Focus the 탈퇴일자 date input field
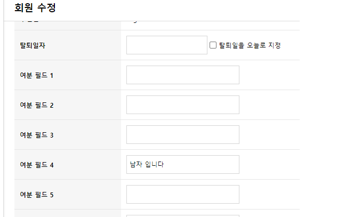This screenshot has width=361, height=217. pos(166,45)
